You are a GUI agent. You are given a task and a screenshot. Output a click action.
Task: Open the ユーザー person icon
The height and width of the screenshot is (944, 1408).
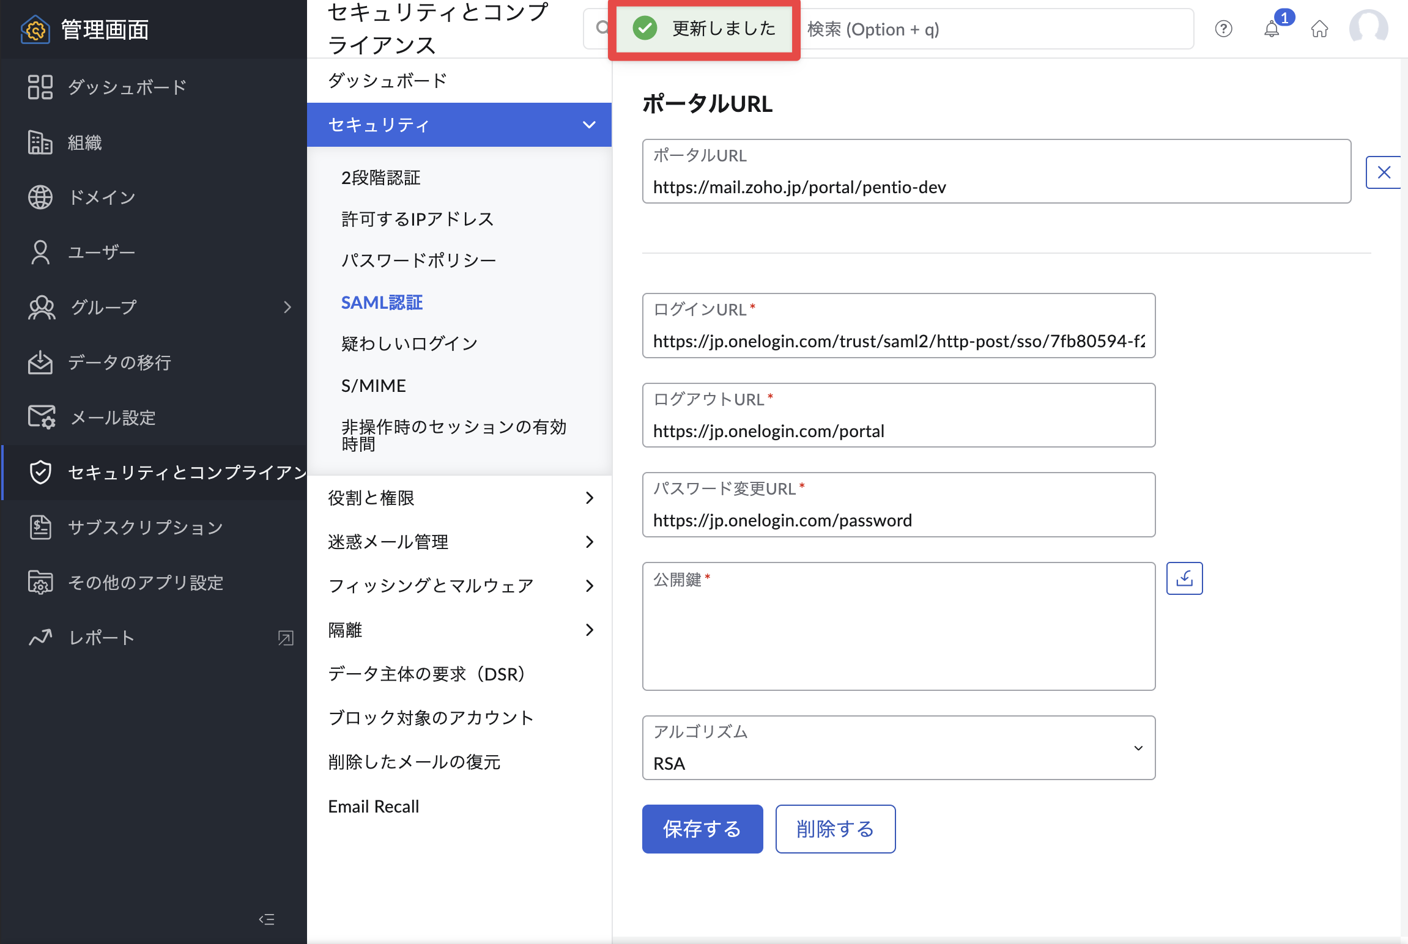point(40,252)
